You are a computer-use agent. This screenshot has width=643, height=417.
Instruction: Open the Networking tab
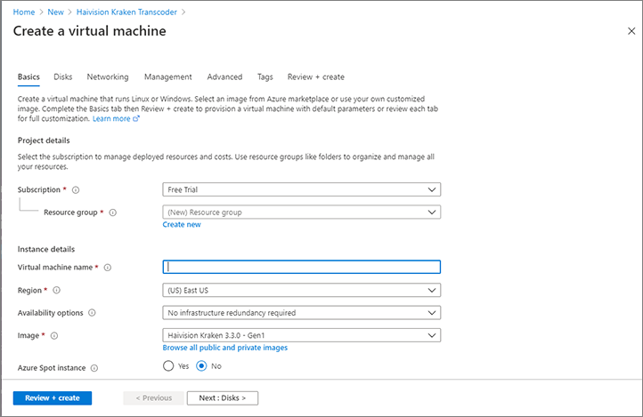pos(107,77)
